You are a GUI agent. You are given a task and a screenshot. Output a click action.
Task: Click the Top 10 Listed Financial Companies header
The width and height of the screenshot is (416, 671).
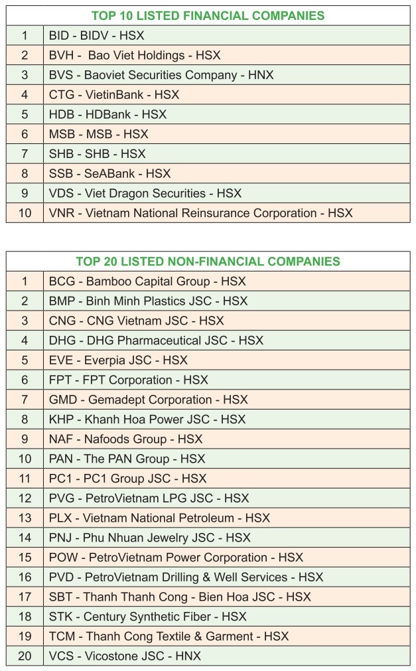[208, 15]
